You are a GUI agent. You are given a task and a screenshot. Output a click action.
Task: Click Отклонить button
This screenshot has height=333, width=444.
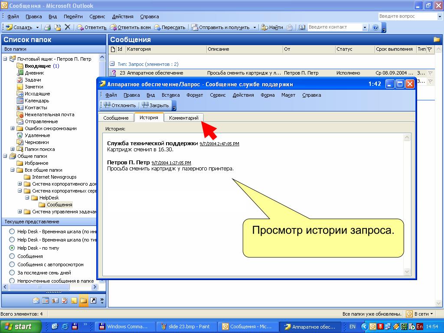coord(120,105)
